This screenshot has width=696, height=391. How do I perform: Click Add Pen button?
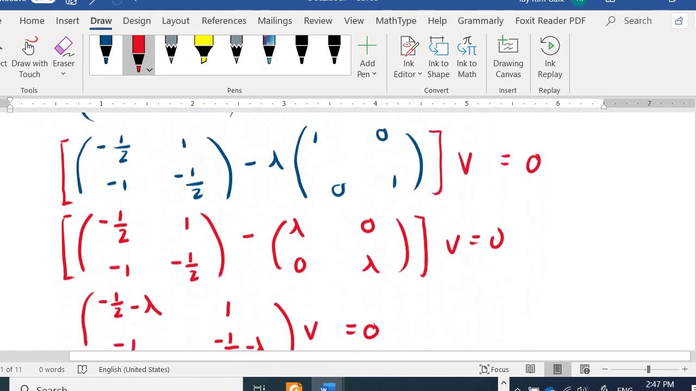(367, 58)
